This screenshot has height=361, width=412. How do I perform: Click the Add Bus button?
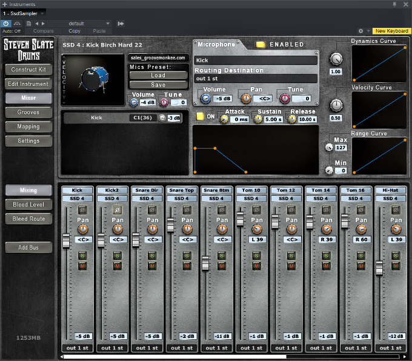tap(28, 247)
